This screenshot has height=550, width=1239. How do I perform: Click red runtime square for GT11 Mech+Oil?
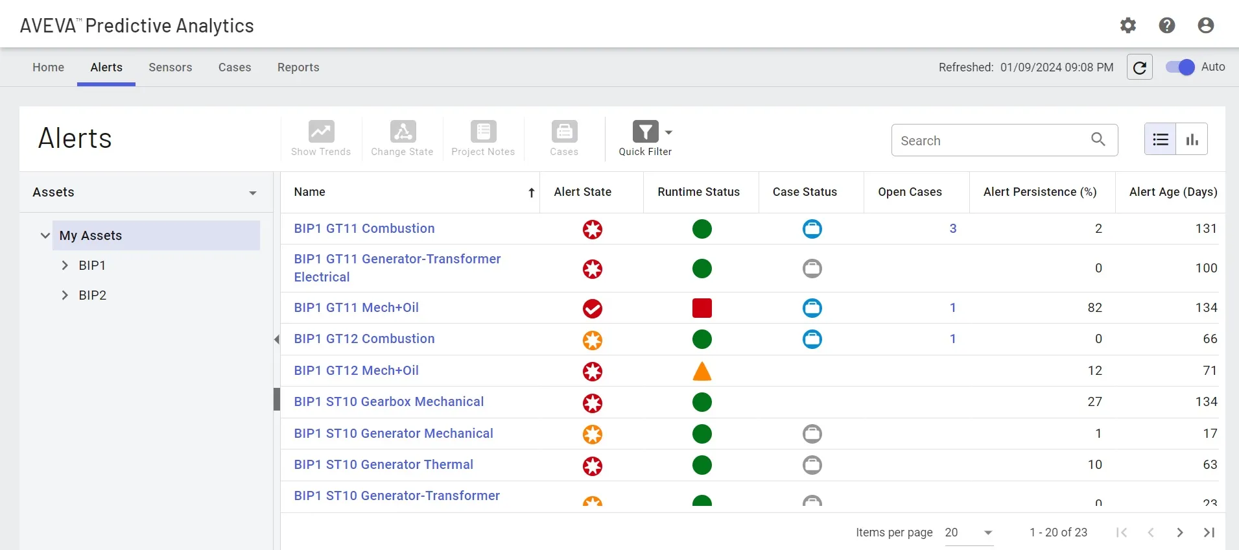(702, 308)
